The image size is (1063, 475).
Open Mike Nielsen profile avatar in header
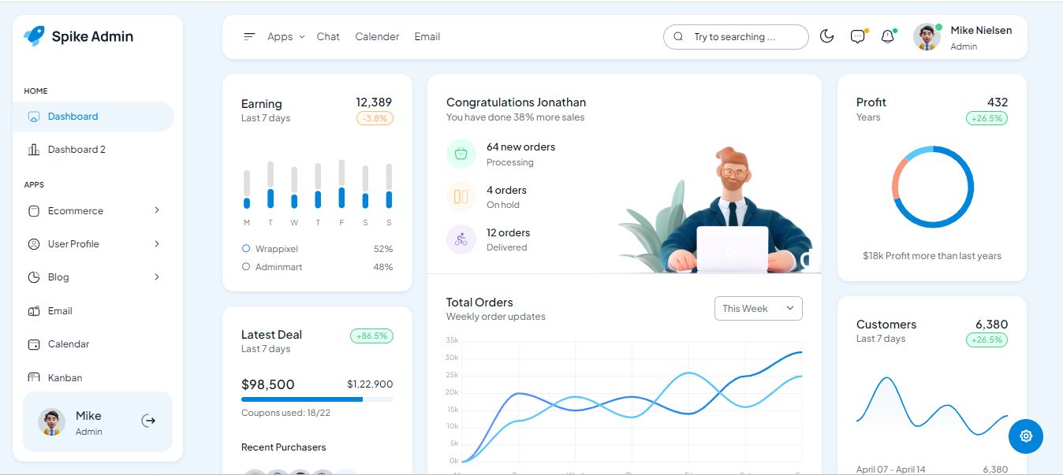927,37
